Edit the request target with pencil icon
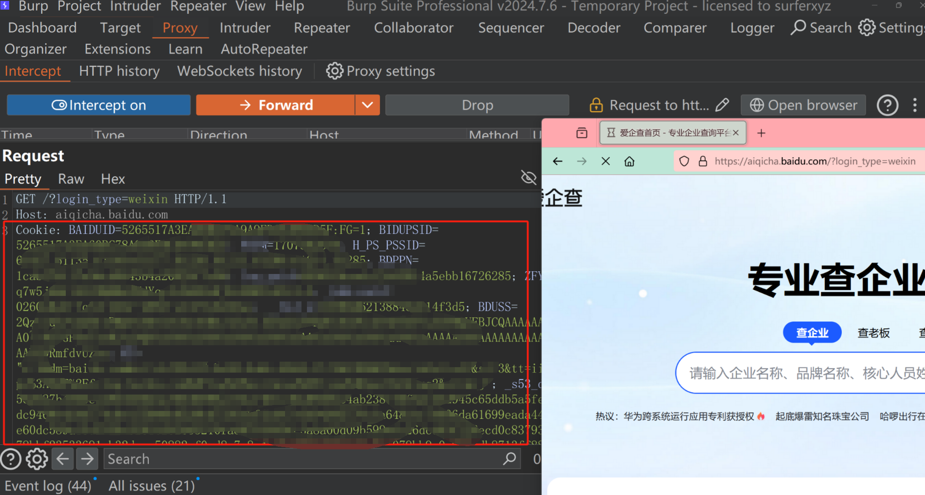 point(722,105)
